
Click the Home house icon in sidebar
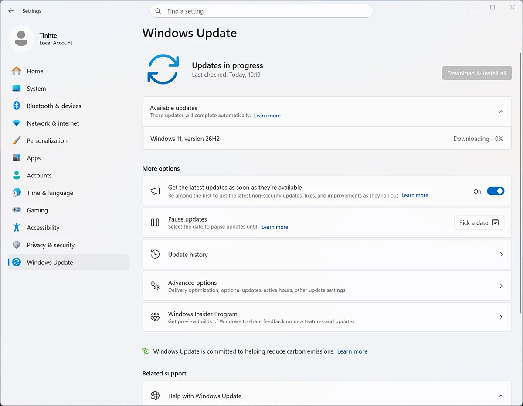pyautogui.click(x=17, y=71)
